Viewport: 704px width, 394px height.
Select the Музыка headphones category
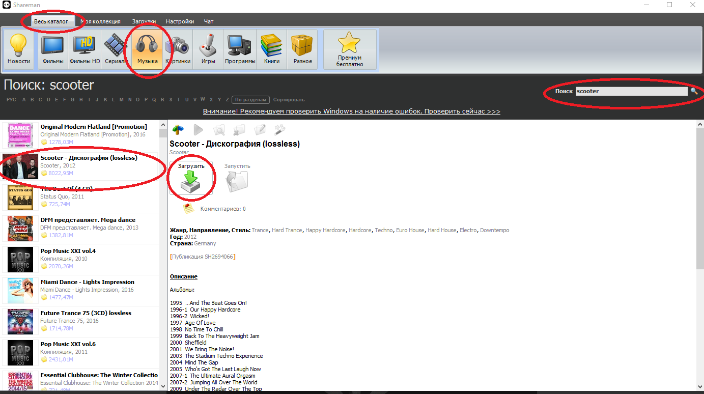pyautogui.click(x=147, y=49)
